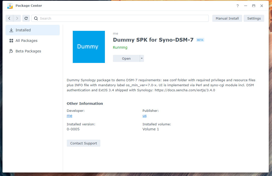Close the Package Center window
This screenshot has height=176, width=272.
tap(262, 6)
